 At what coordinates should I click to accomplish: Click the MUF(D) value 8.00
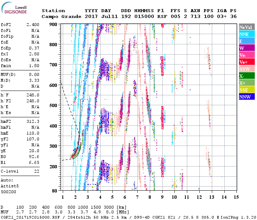tap(34, 75)
